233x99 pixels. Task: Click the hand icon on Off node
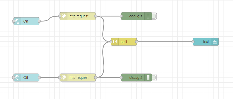(17, 78)
